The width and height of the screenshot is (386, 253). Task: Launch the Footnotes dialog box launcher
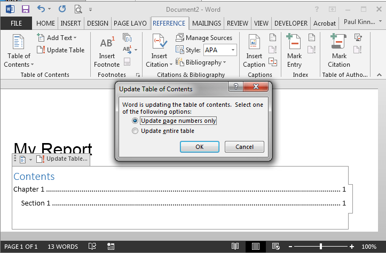(138, 75)
